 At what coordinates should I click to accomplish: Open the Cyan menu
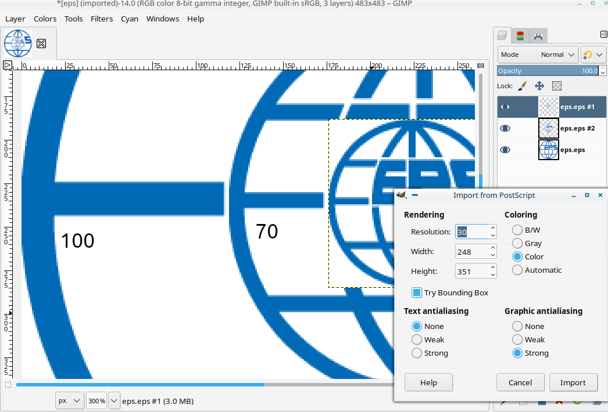130,19
